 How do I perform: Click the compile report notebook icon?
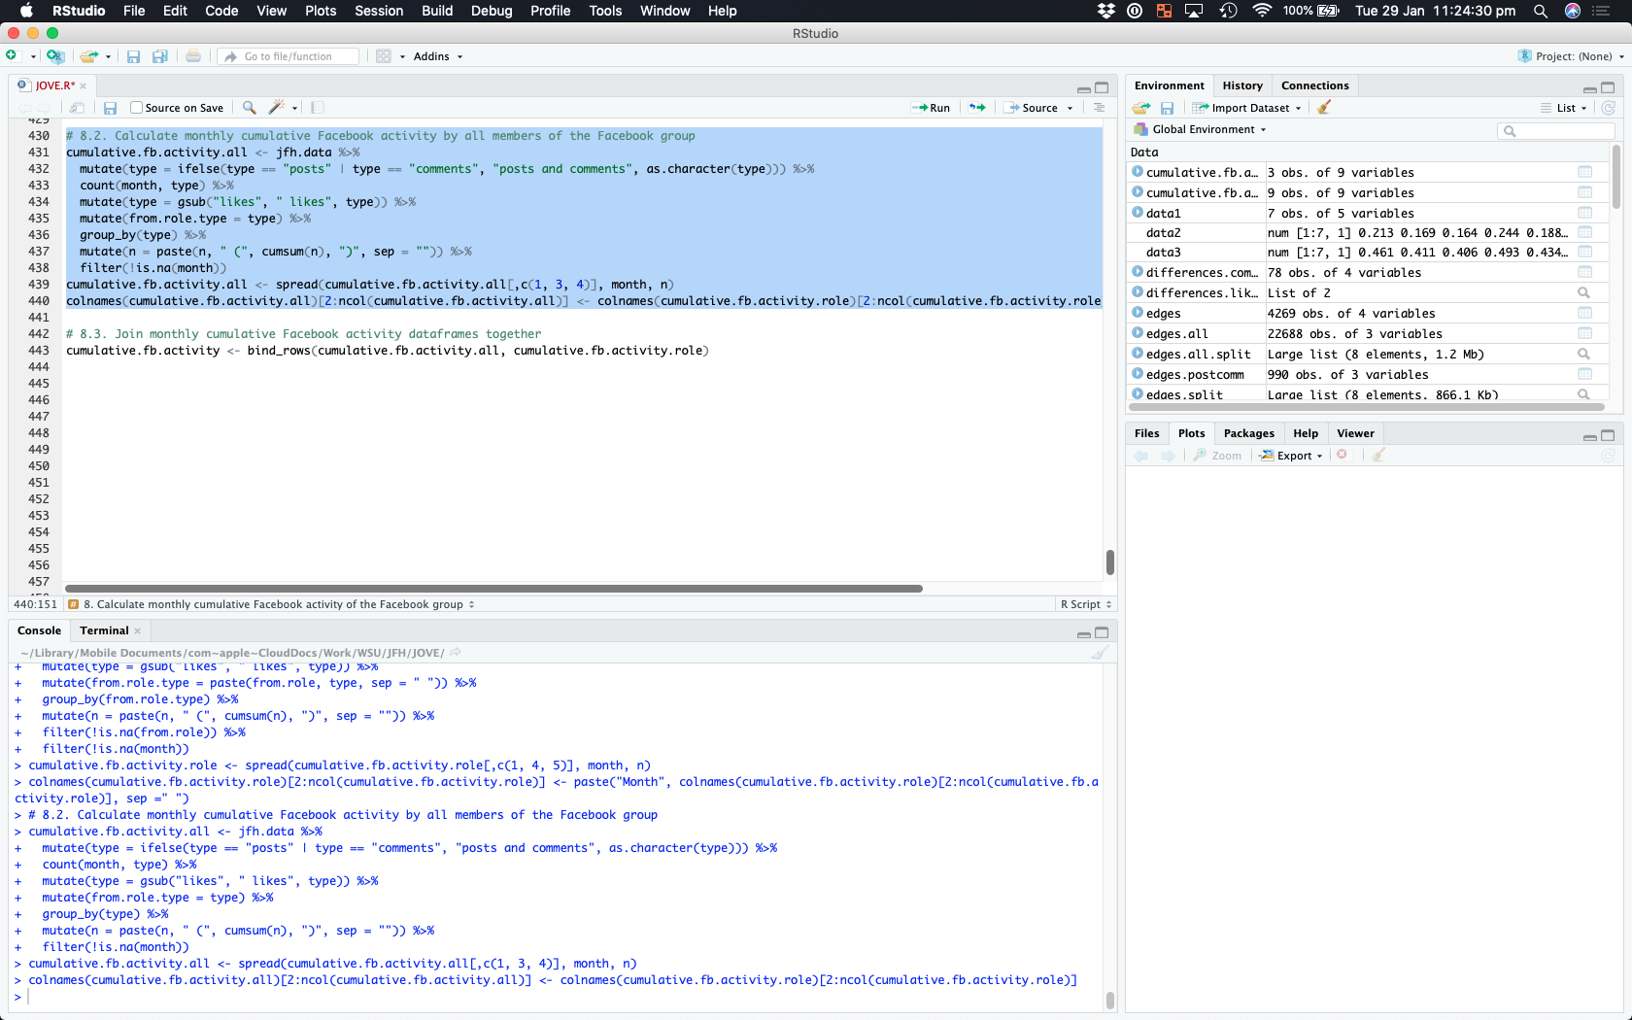318,108
